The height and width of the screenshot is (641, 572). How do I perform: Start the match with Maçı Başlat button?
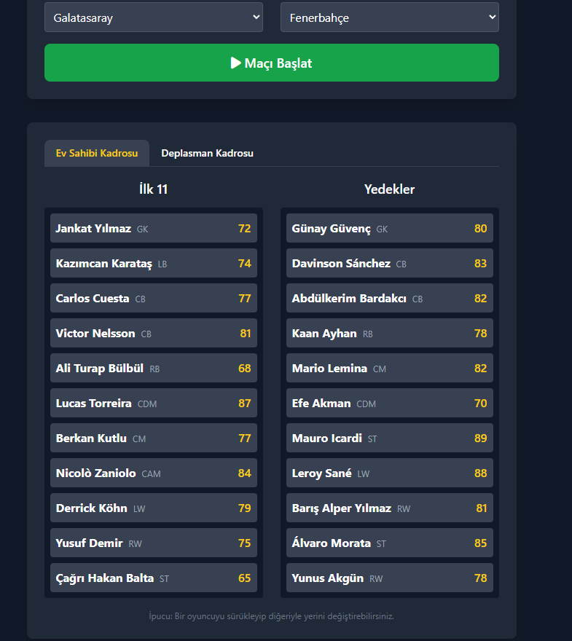[272, 63]
